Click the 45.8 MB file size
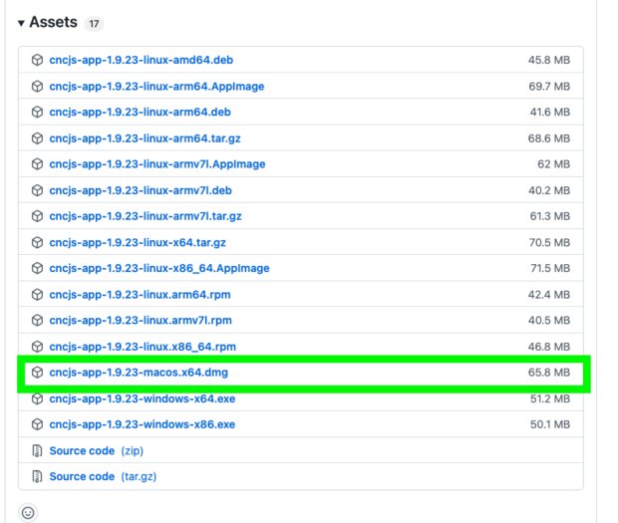This screenshot has height=523, width=618. click(x=549, y=60)
